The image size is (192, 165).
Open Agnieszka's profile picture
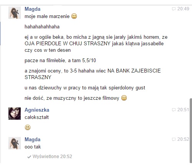[15, 114]
